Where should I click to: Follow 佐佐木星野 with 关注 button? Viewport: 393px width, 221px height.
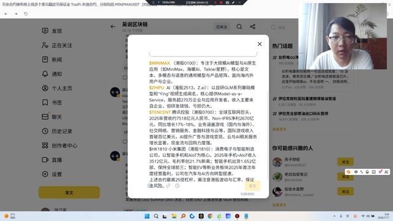pyautogui.click(x=345, y=192)
